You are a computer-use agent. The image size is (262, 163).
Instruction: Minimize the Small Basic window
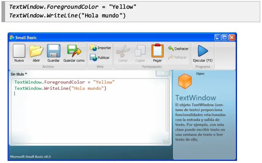[x=217, y=37]
